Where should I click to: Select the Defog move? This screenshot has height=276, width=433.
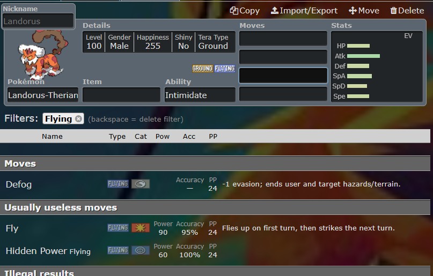[x=215, y=184]
